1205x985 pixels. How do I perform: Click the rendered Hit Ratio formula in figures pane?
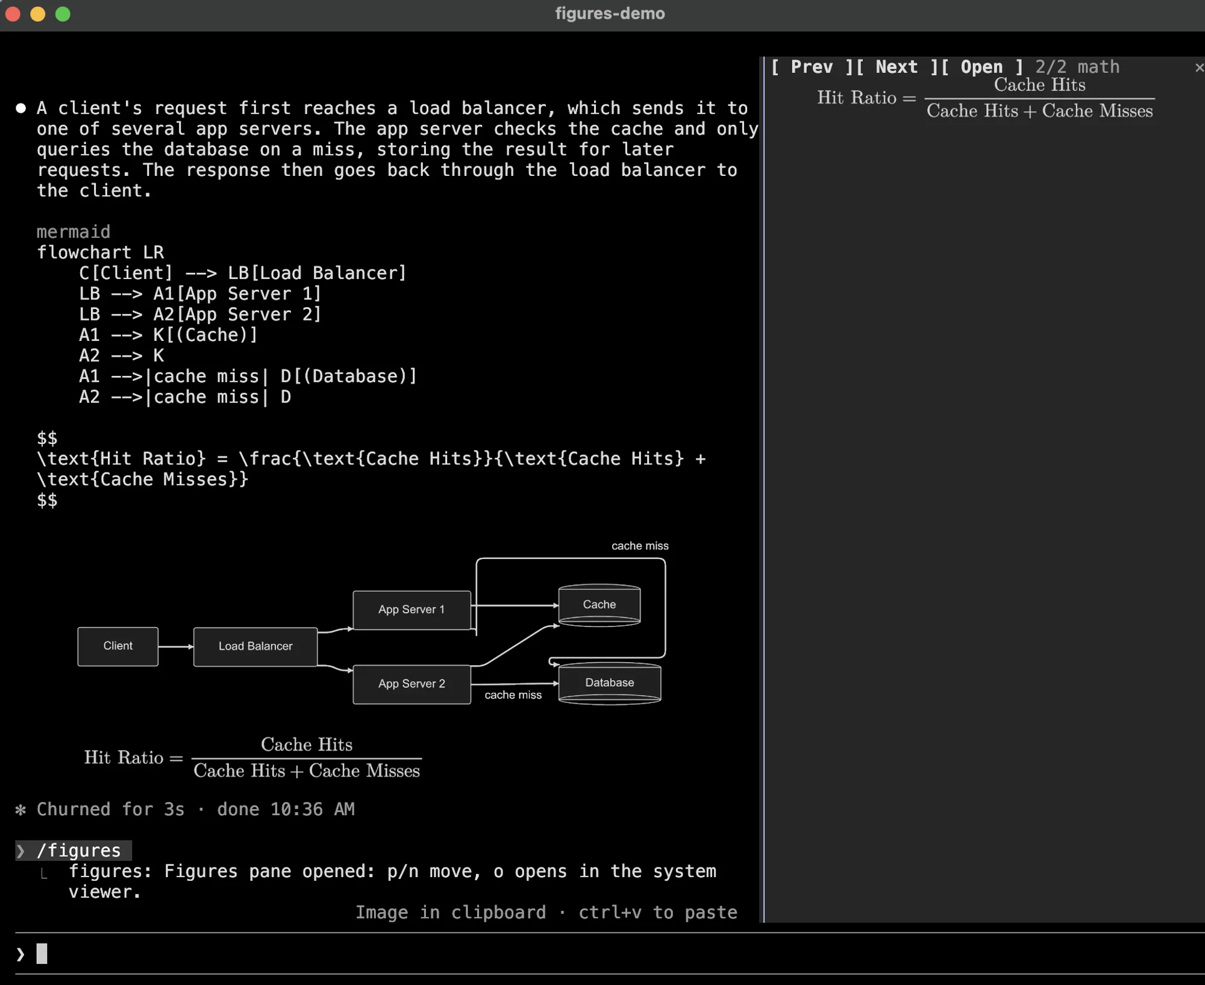point(986,98)
